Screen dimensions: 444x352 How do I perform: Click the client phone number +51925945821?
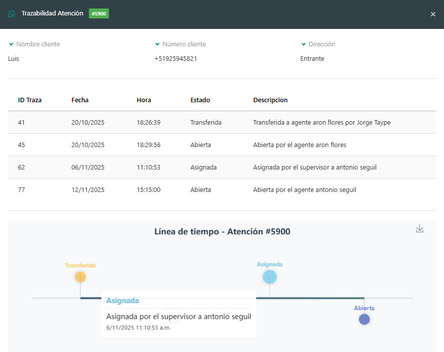176,58
